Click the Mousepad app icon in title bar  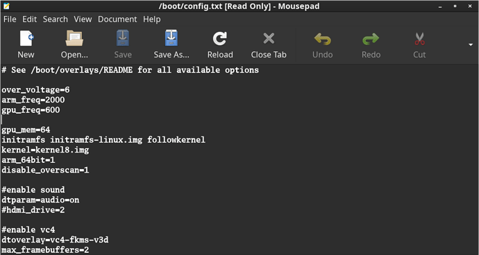(6, 6)
